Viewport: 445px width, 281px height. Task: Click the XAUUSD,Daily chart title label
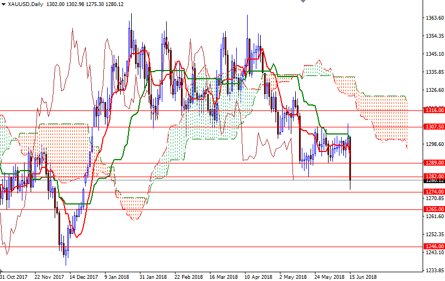pyautogui.click(x=25, y=4)
